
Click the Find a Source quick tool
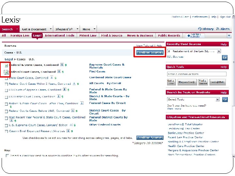point(203,82)
